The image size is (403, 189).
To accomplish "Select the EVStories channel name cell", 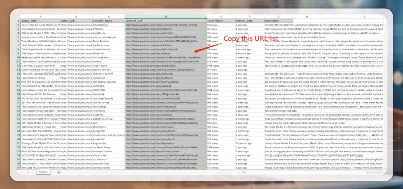I will pyautogui.click(x=109, y=29).
